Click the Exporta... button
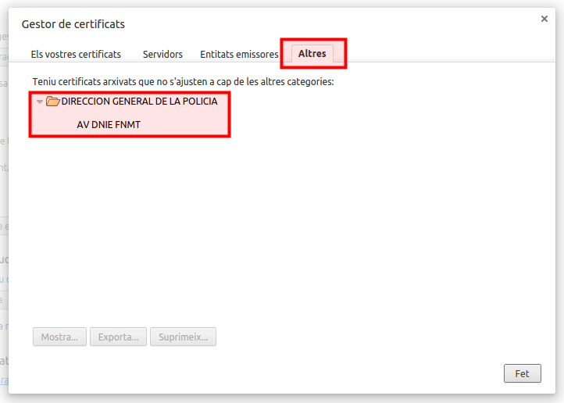This screenshot has width=564, height=403. tap(119, 337)
